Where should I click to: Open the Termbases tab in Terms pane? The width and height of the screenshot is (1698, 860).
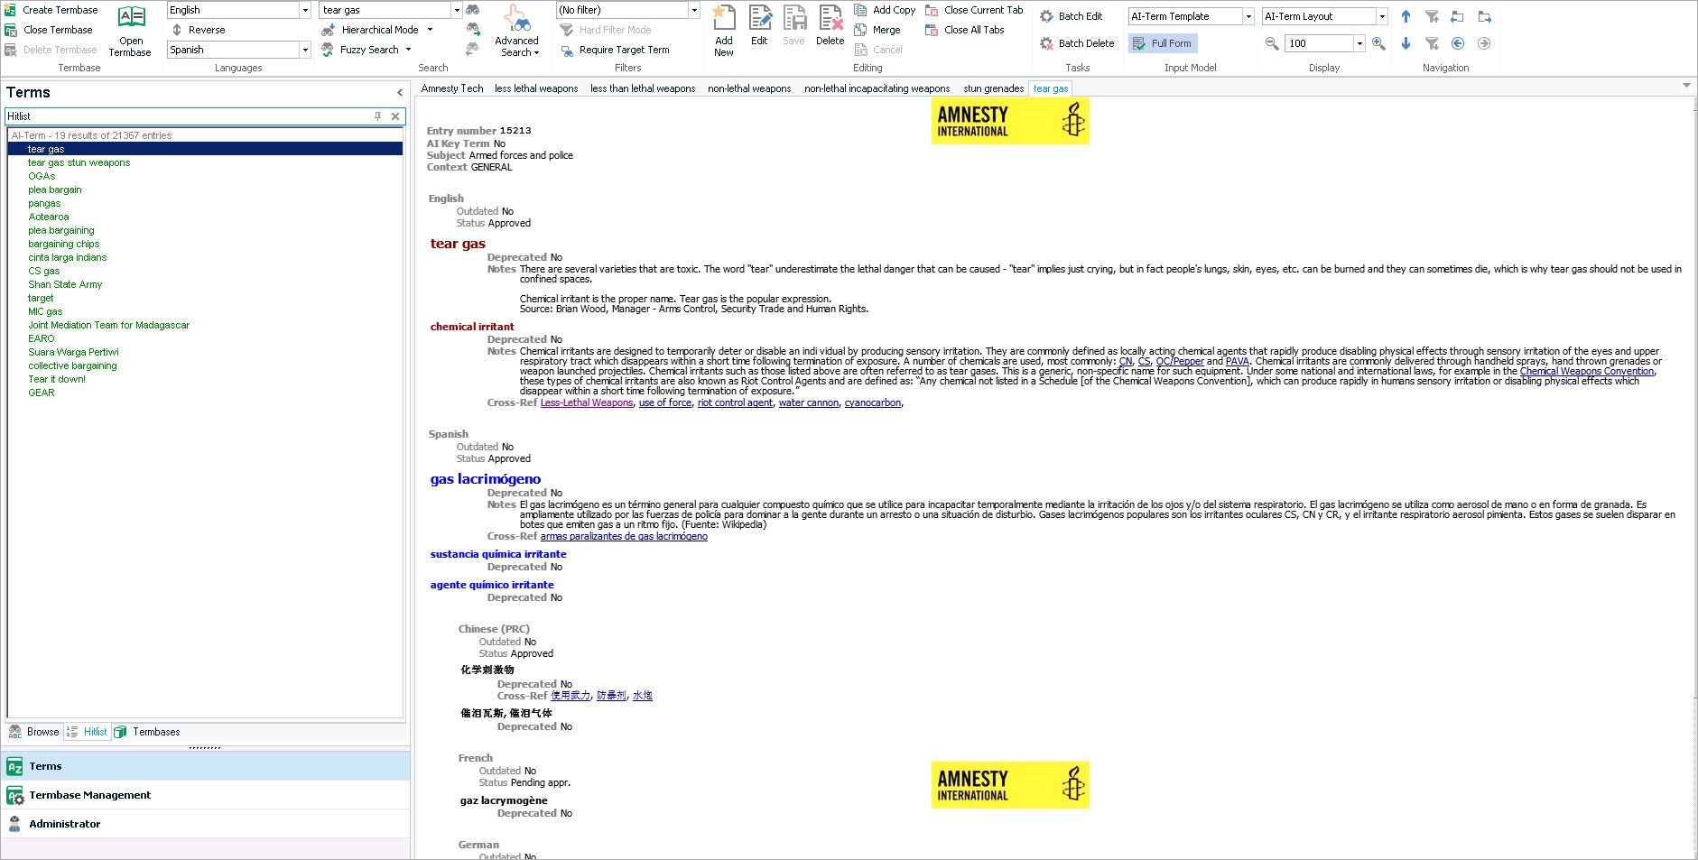[x=146, y=732]
